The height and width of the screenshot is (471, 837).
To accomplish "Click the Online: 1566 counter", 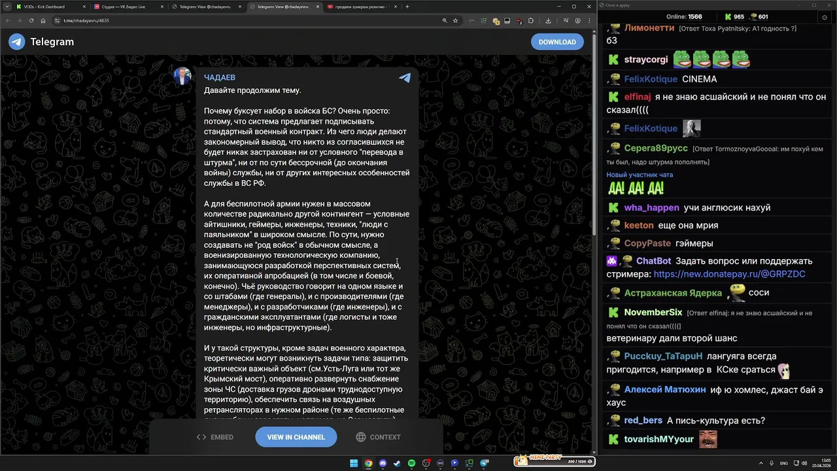I will (684, 17).
